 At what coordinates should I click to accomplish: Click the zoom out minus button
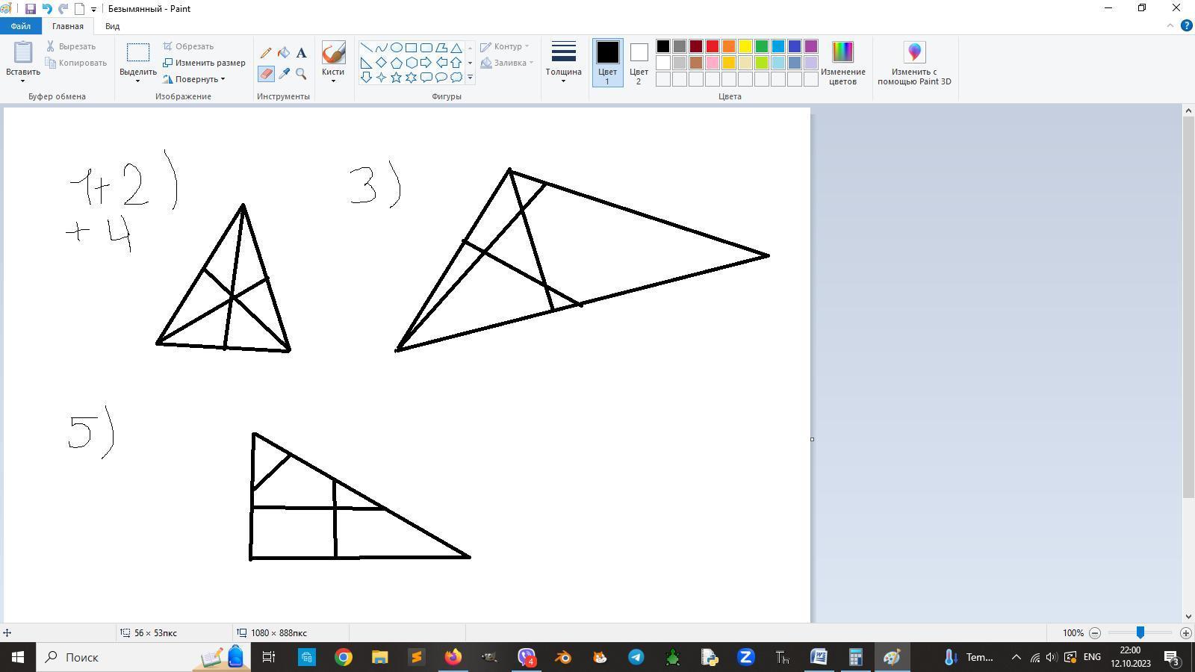click(x=1095, y=633)
